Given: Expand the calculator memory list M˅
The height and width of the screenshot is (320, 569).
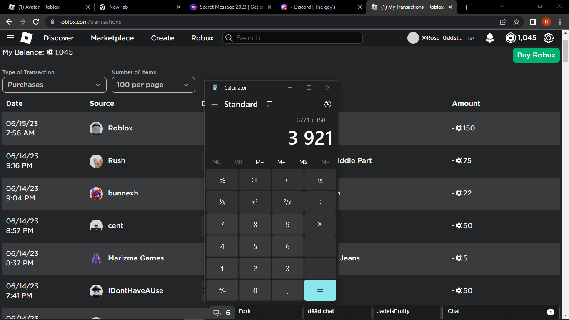Looking at the screenshot, I should 325,162.
